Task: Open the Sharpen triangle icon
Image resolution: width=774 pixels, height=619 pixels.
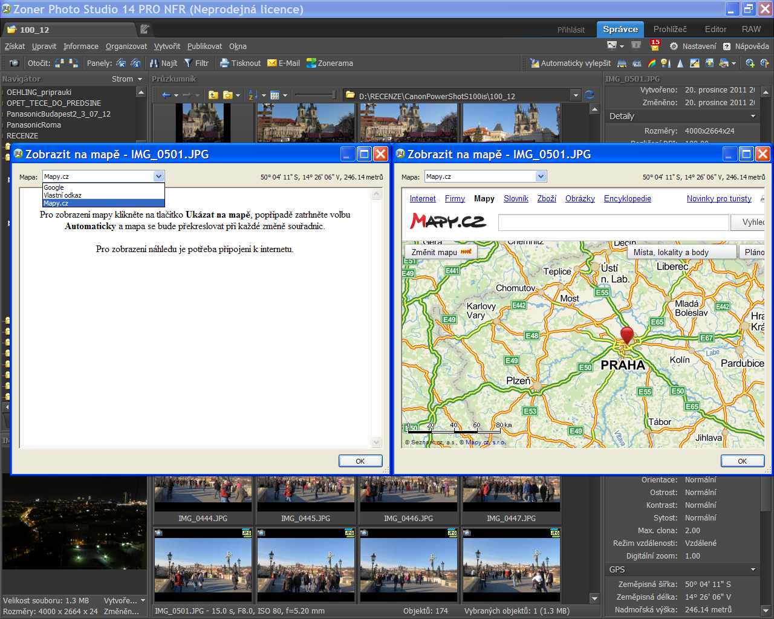Action: pos(680,63)
